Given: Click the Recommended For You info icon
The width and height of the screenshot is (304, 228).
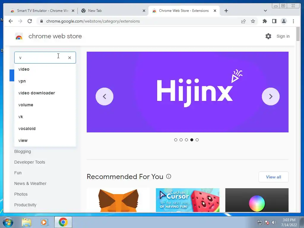Looking at the screenshot, I should pyautogui.click(x=169, y=176).
